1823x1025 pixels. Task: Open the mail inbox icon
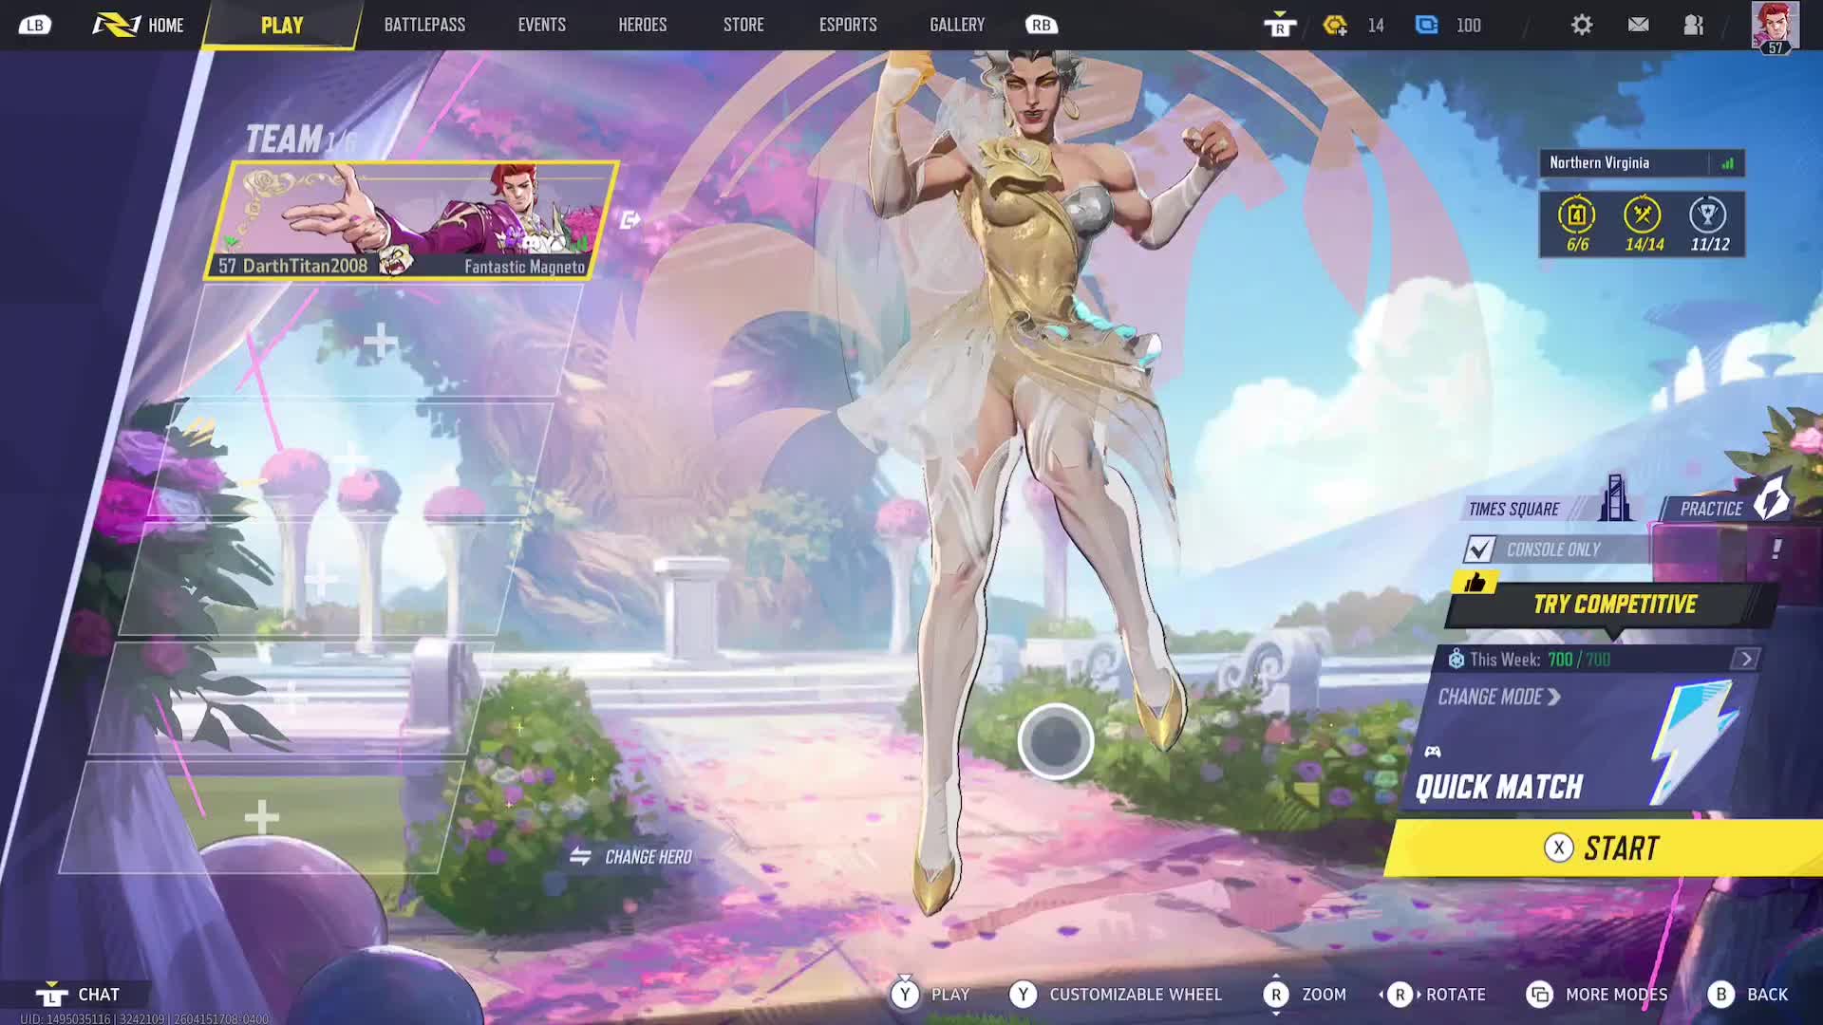click(1639, 25)
